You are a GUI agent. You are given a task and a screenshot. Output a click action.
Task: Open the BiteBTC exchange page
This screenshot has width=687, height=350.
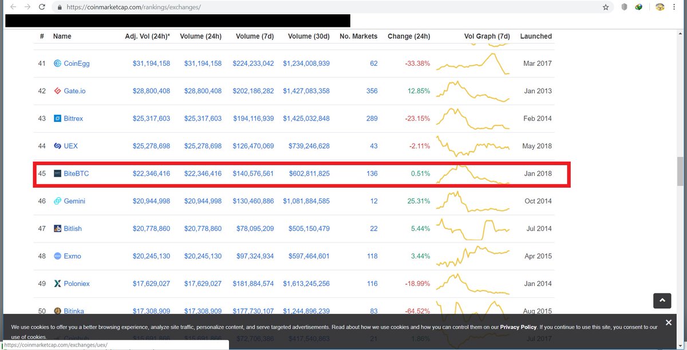(x=75, y=173)
